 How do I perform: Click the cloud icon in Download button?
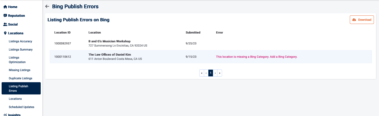(x=354, y=20)
